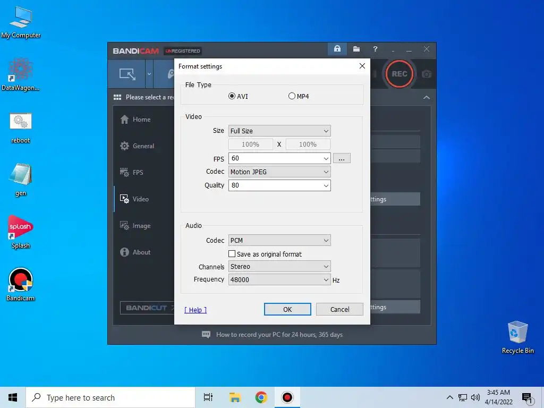544x408 pixels.
Task: Click the Bandicam lock icon
Action: [337, 49]
